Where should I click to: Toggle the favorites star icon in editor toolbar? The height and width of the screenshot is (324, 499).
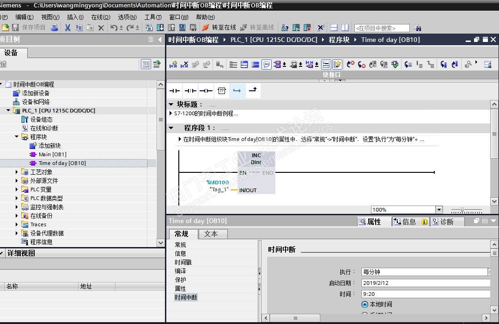tap(337, 65)
